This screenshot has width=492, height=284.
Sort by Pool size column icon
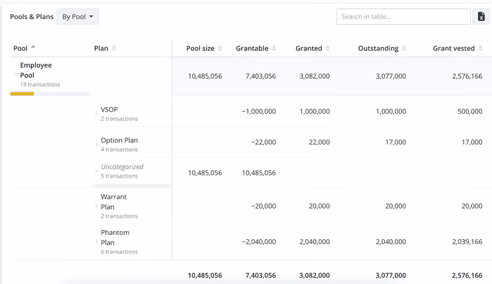pos(220,49)
